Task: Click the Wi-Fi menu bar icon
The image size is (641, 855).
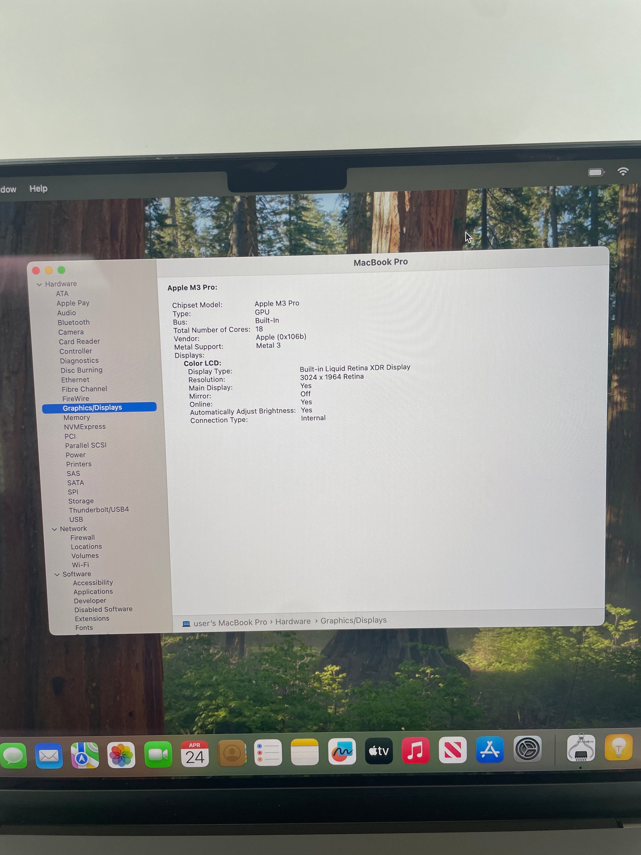Action: (623, 172)
